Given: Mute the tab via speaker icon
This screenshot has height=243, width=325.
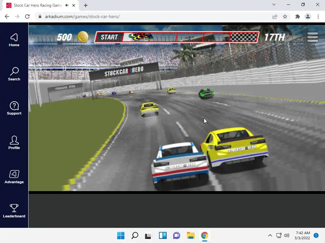Looking at the screenshot, I should [67, 5].
